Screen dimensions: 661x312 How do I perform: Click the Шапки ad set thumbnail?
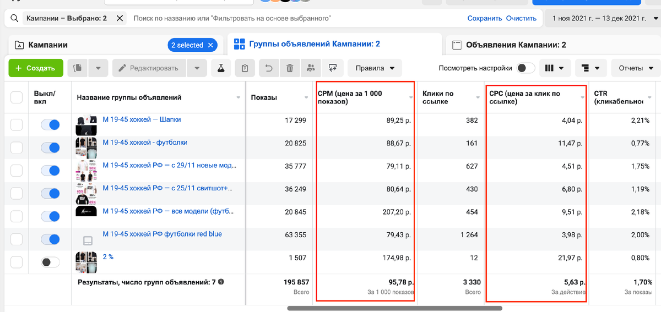(x=86, y=125)
